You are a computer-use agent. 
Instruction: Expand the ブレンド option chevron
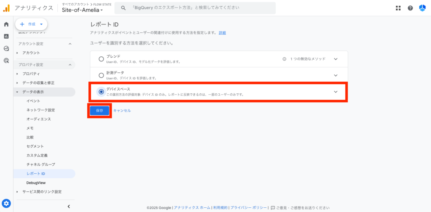point(335,59)
